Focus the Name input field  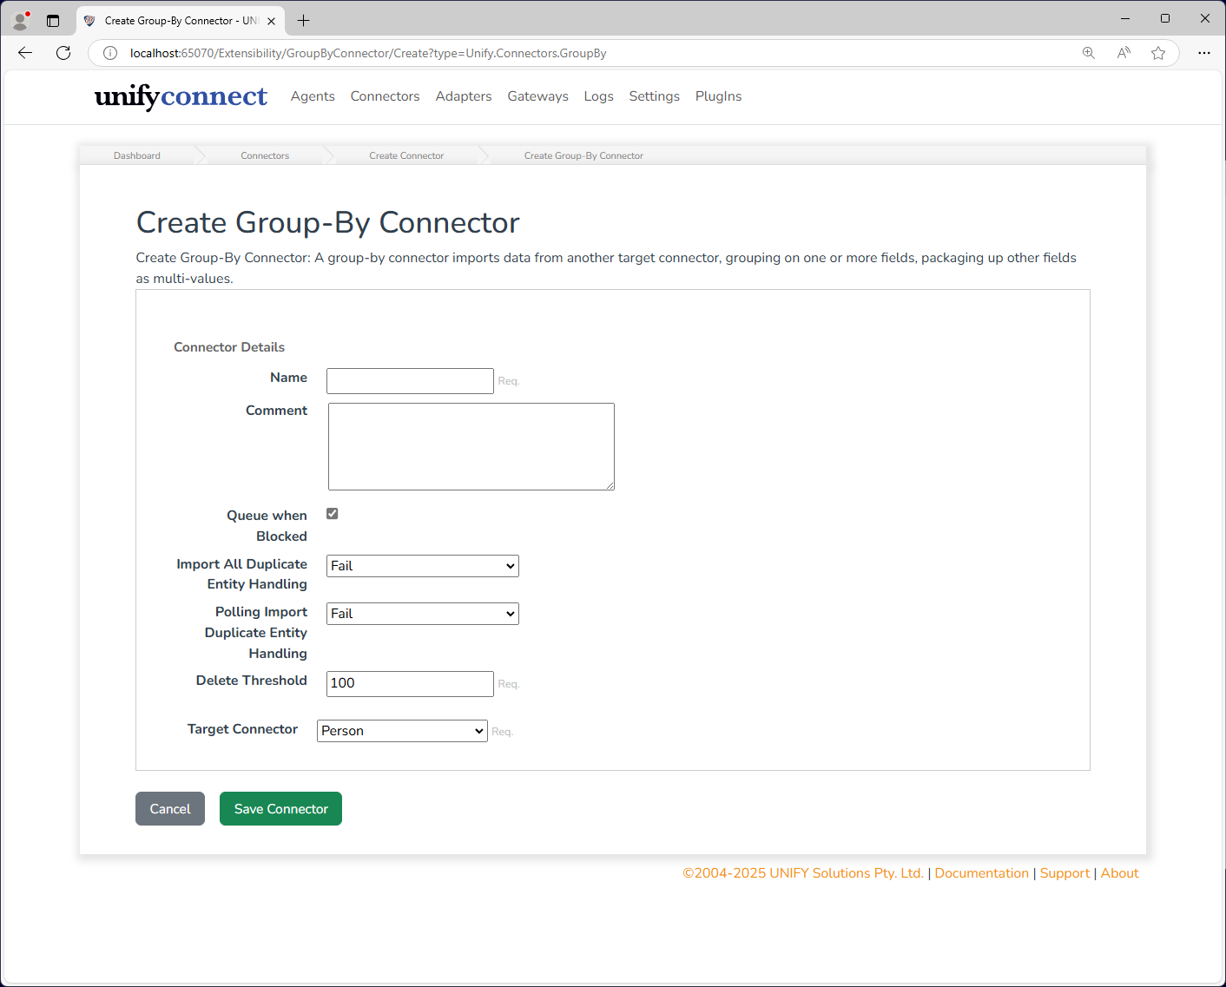[410, 381]
